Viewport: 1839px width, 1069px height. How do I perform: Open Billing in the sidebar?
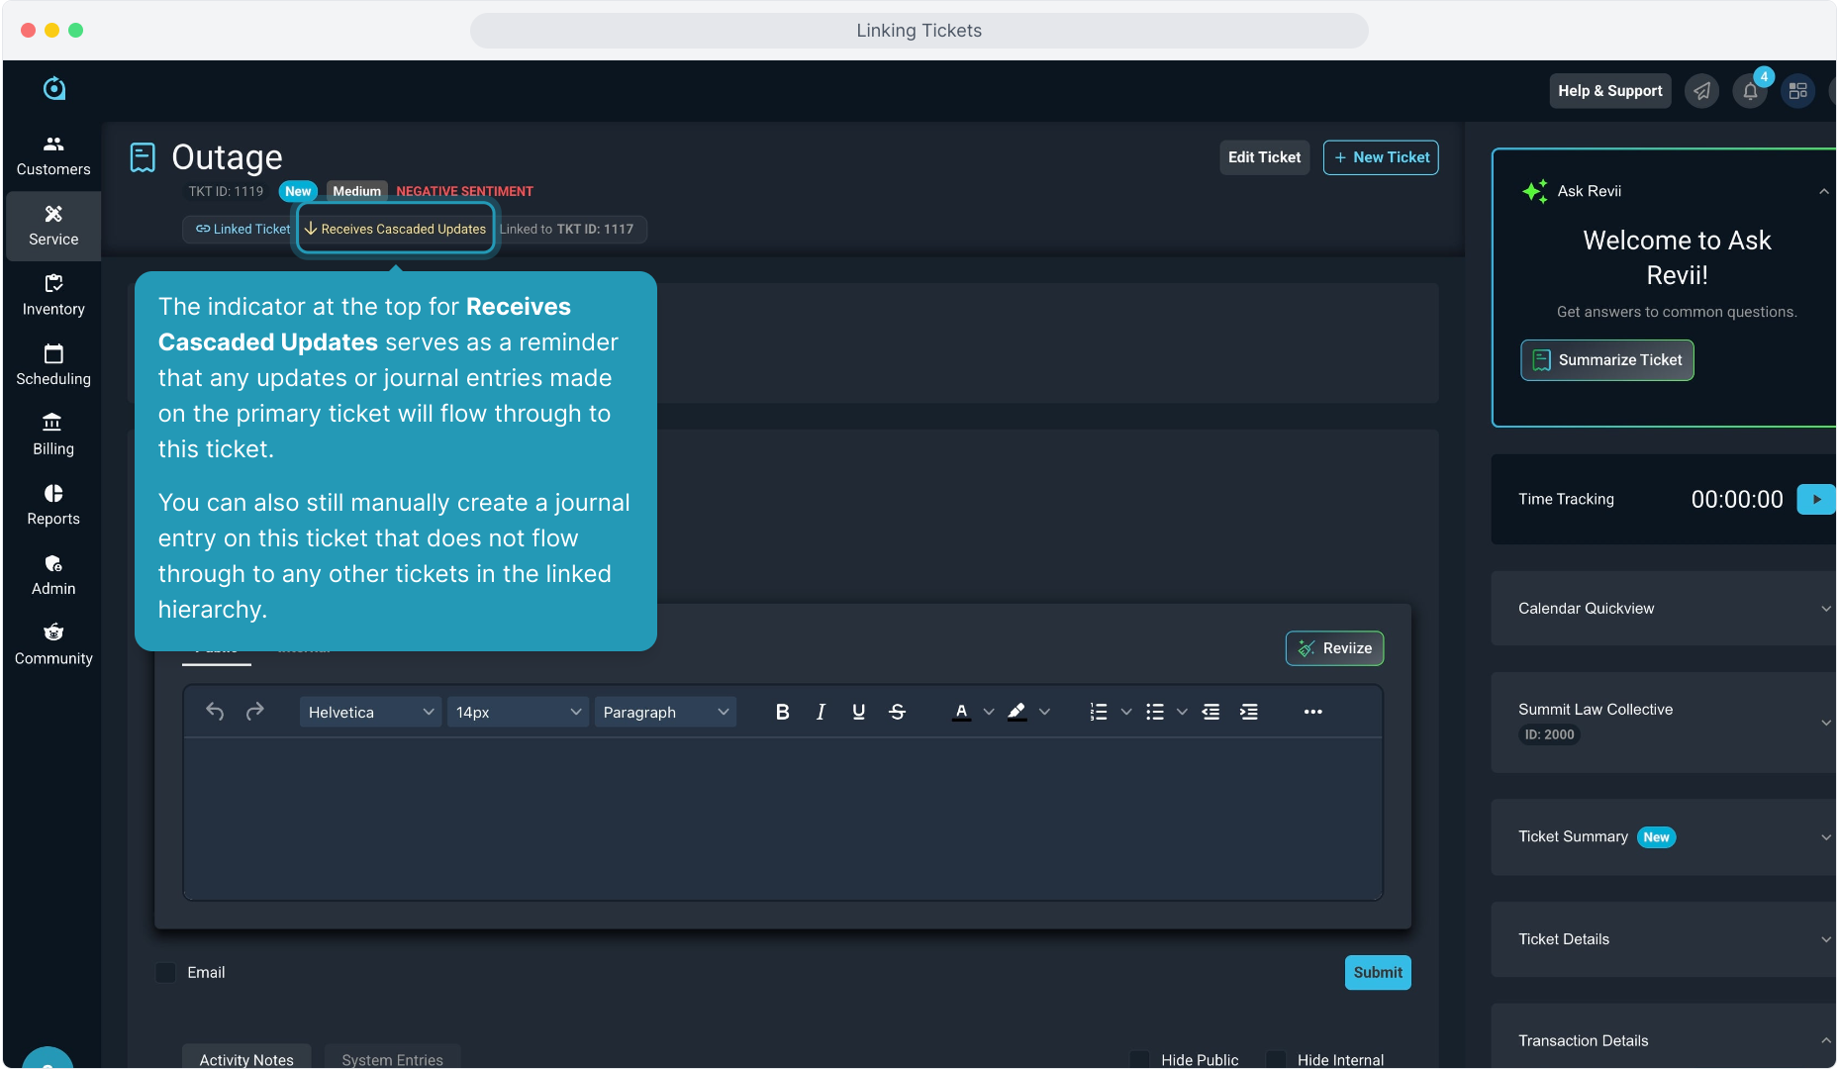[x=53, y=436]
